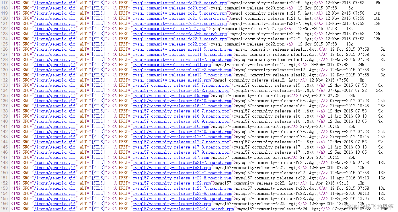The image size is (398, 212).
Task: Open href mysql-community-release-fc21-7.noarch.rpm
Action: coord(180,23)
